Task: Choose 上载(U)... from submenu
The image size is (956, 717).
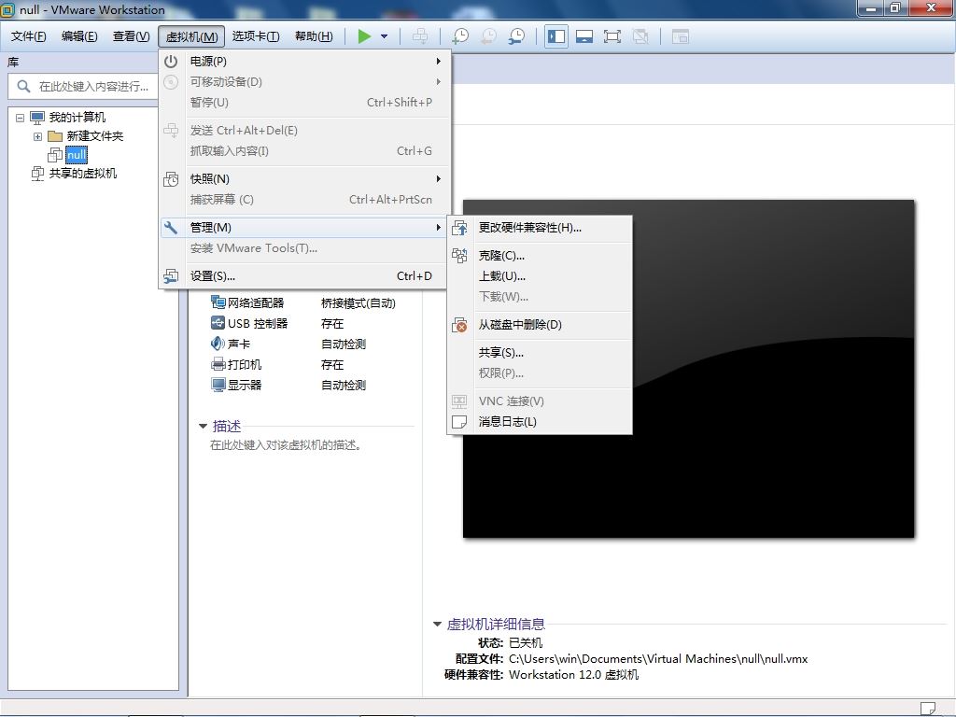Action: tap(539, 276)
